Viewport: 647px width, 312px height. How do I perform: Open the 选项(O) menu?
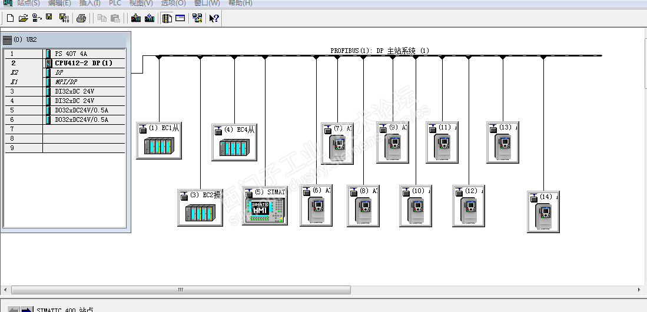pos(173,4)
